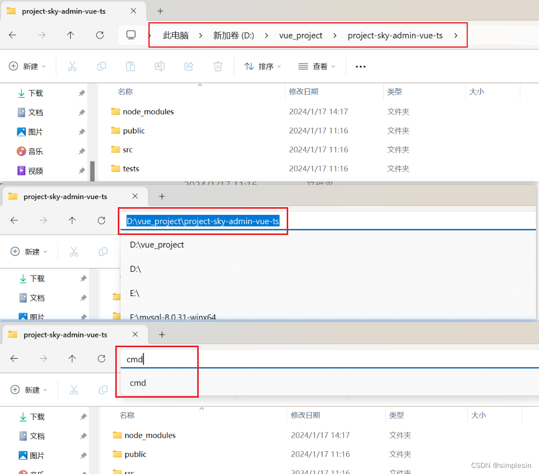The height and width of the screenshot is (474, 539).
Task: Click Paste clipboard icon in top window toolbar
Action: pos(130,66)
